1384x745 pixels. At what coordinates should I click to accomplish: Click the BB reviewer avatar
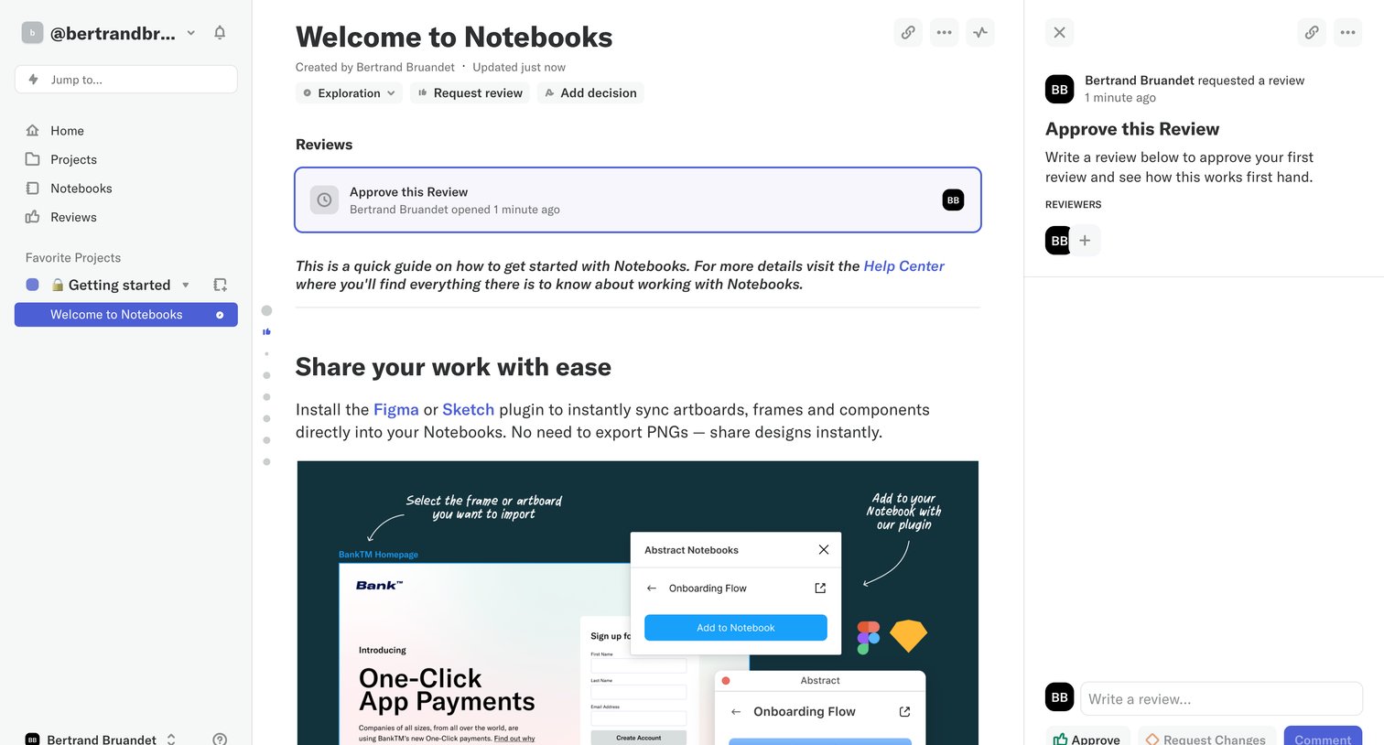pyautogui.click(x=1058, y=241)
